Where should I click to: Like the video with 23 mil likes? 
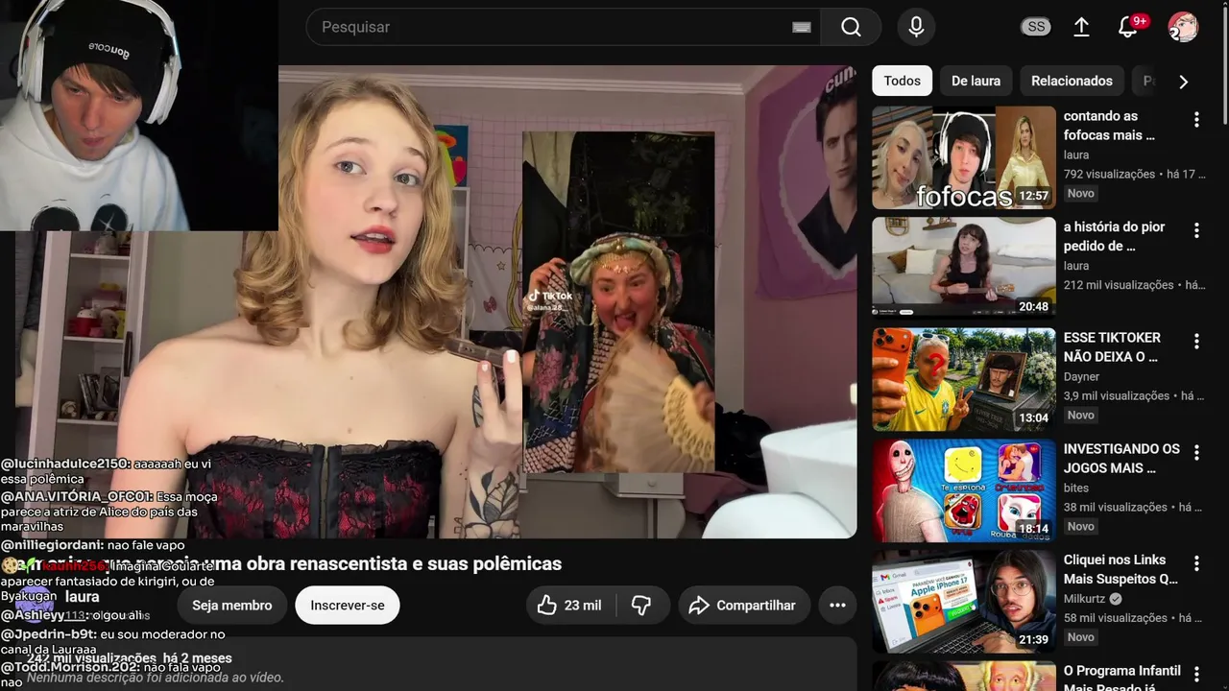(x=570, y=605)
